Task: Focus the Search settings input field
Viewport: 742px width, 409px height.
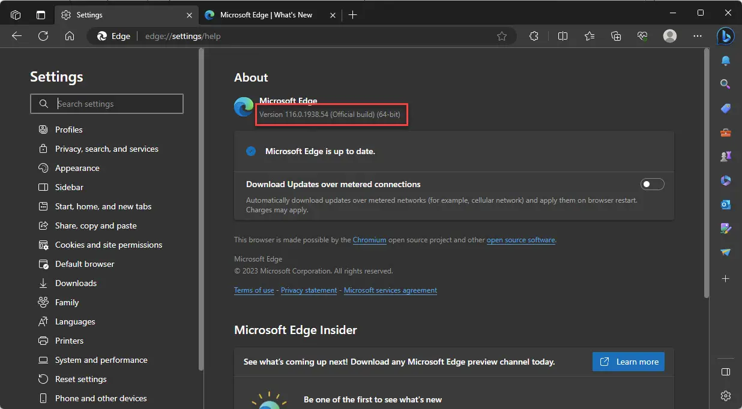Action: click(x=107, y=104)
